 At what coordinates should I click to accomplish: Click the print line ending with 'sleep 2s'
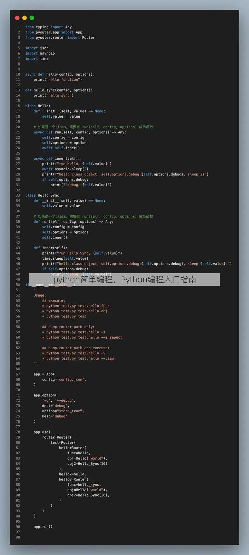pyautogui.click(x=125, y=174)
